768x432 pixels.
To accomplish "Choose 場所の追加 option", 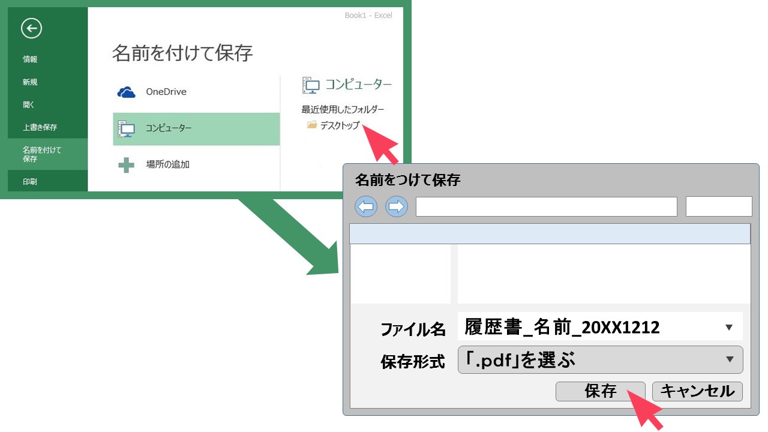I will point(167,164).
